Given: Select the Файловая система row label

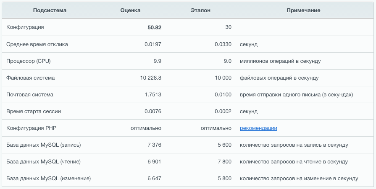Looking at the screenshot, I should (x=30, y=78).
